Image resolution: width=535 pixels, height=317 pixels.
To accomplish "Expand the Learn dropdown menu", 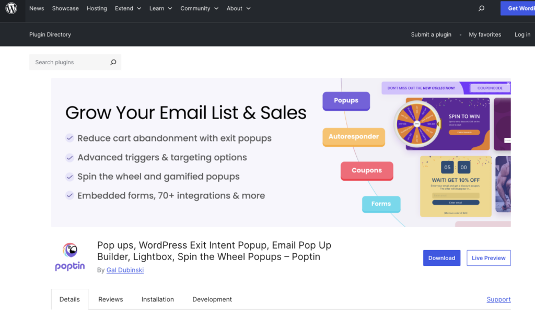I will pyautogui.click(x=160, y=8).
